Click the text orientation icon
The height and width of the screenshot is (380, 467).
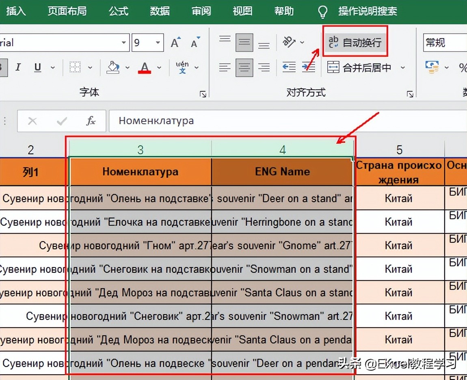289,42
